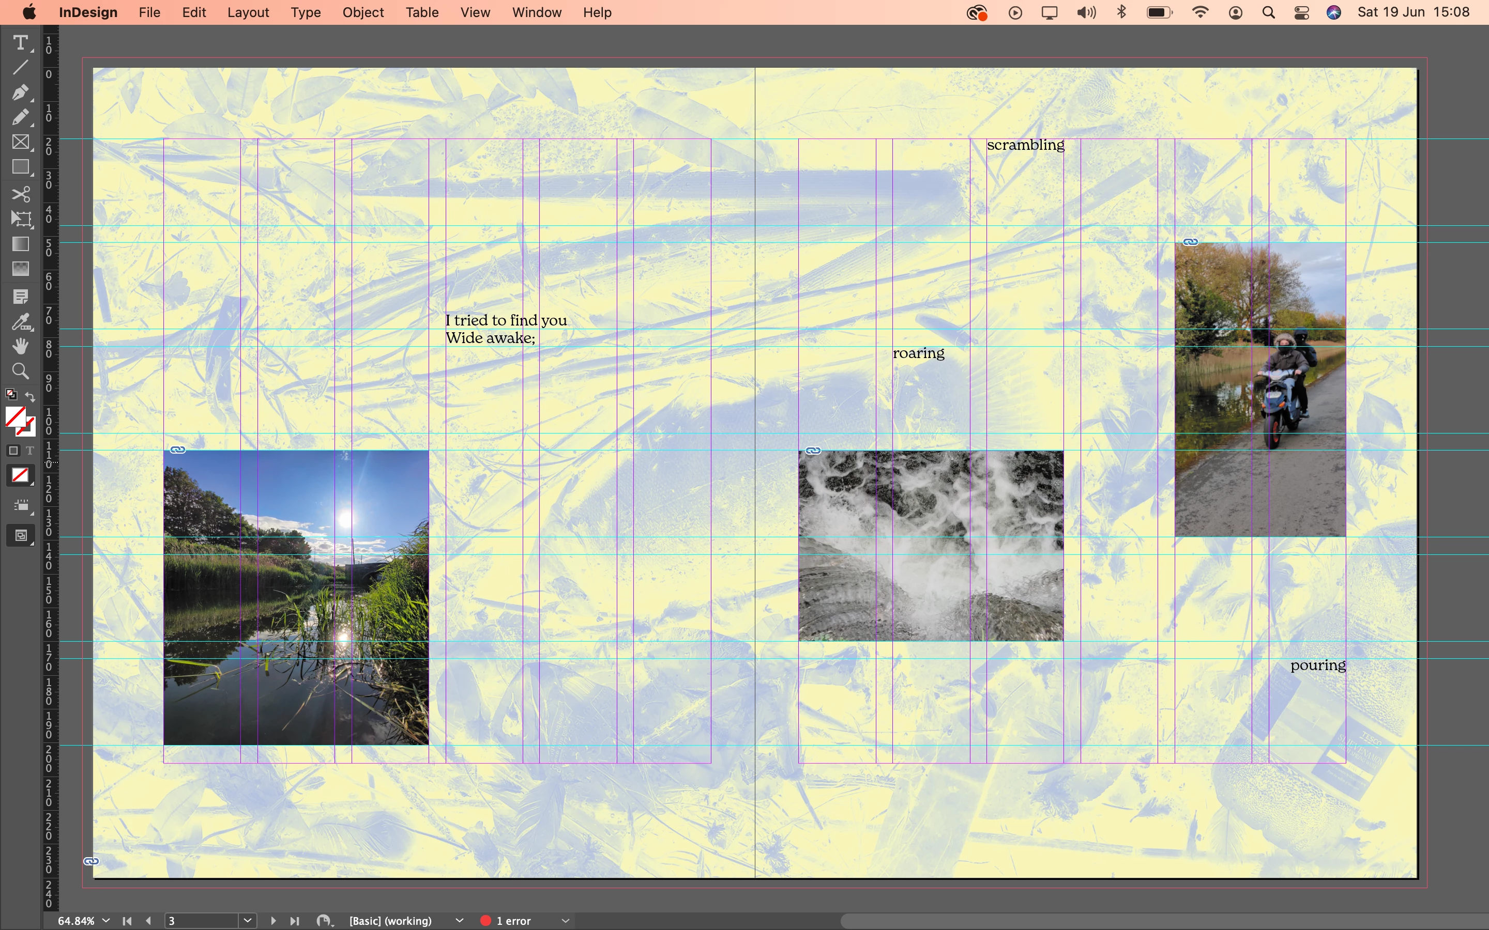This screenshot has height=930, width=1489.
Task: Open the preflight profile dropdown
Action: click(x=460, y=921)
